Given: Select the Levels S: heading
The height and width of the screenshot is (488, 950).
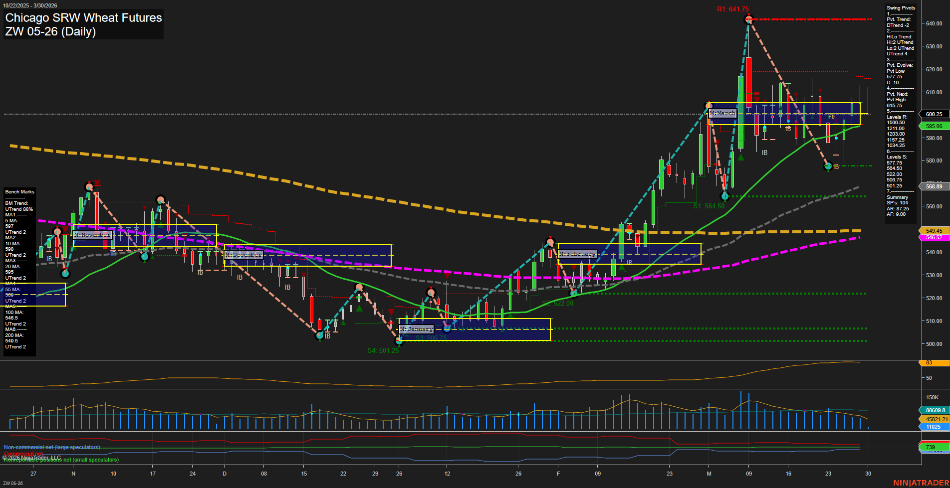Looking at the screenshot, I should [897, 157].
